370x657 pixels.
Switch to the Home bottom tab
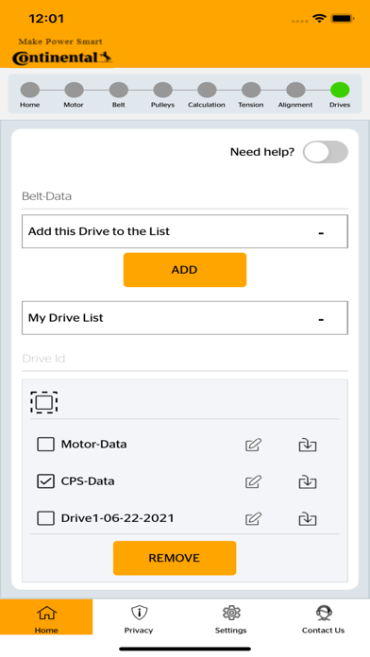coord(46,616)
